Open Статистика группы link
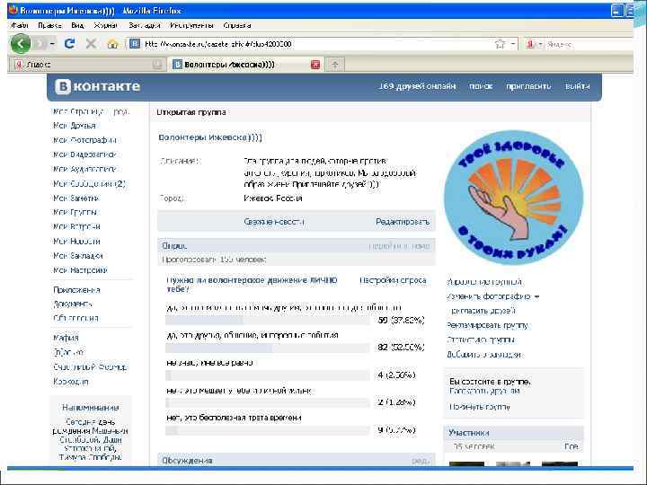 pyautogui.click(x=481, y=339)
